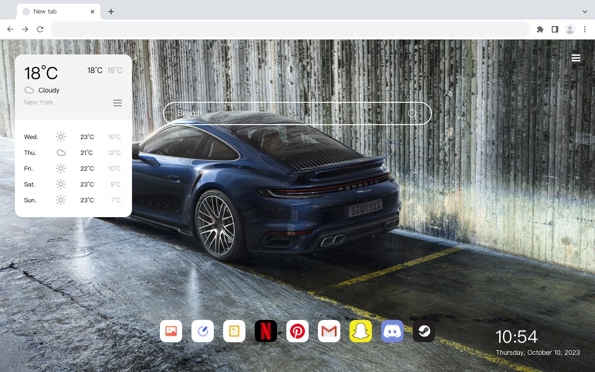Open the Discord shortcut

(x=392, y=331)
